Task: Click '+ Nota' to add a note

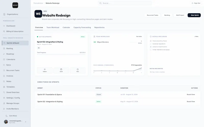Action: [196, 37]
